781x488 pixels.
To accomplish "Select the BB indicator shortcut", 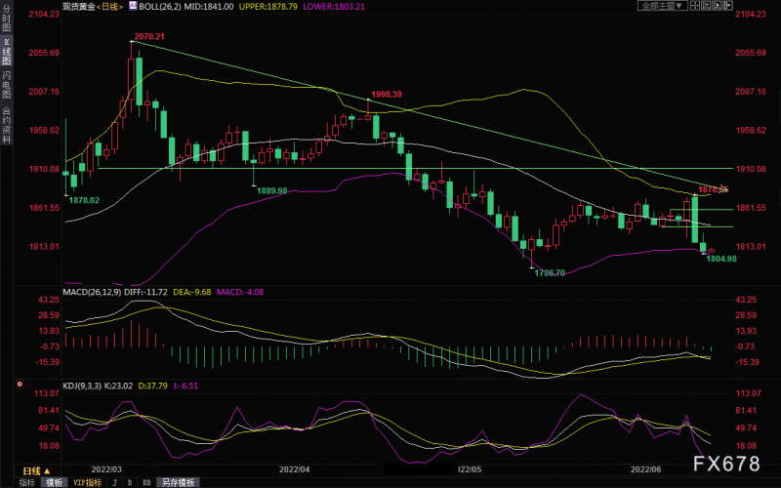I will 146,482.
